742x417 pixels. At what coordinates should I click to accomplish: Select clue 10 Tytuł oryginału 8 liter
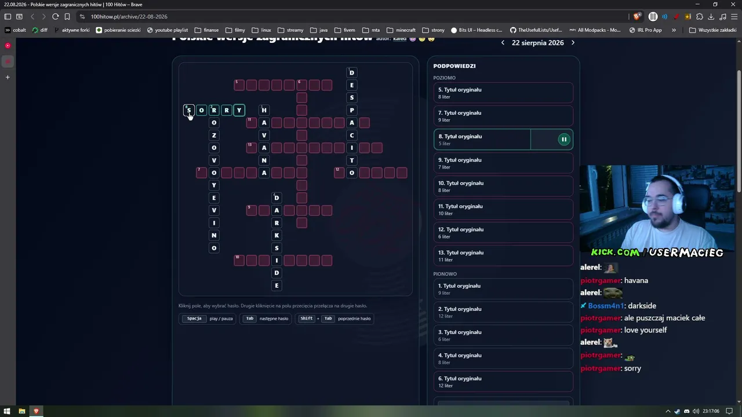tap(503, 186)
